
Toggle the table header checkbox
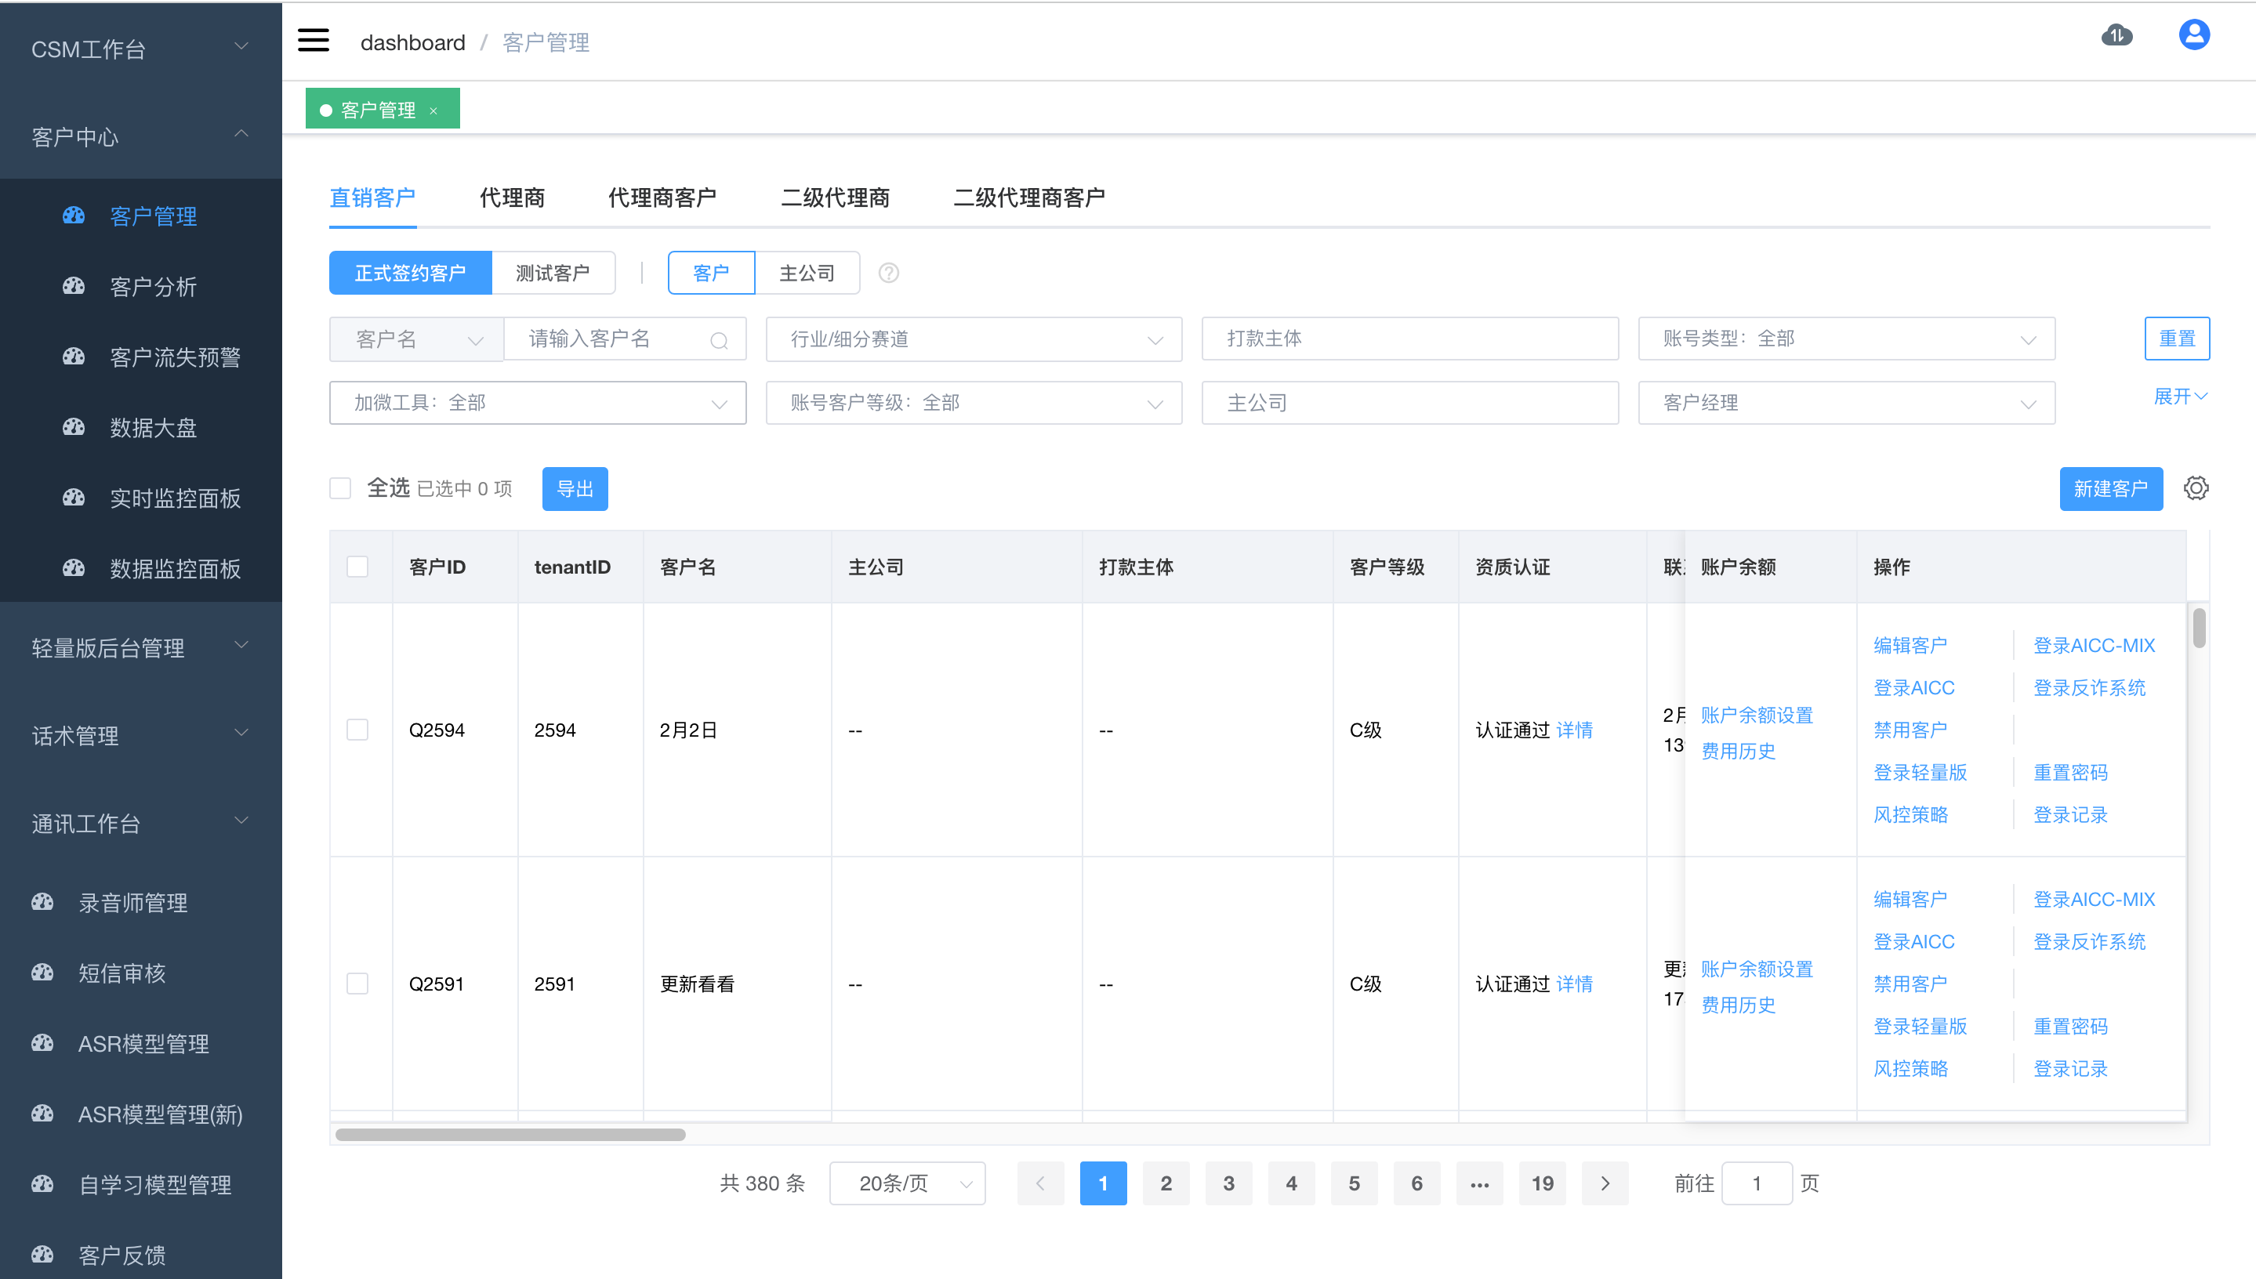tap(357, 567)
